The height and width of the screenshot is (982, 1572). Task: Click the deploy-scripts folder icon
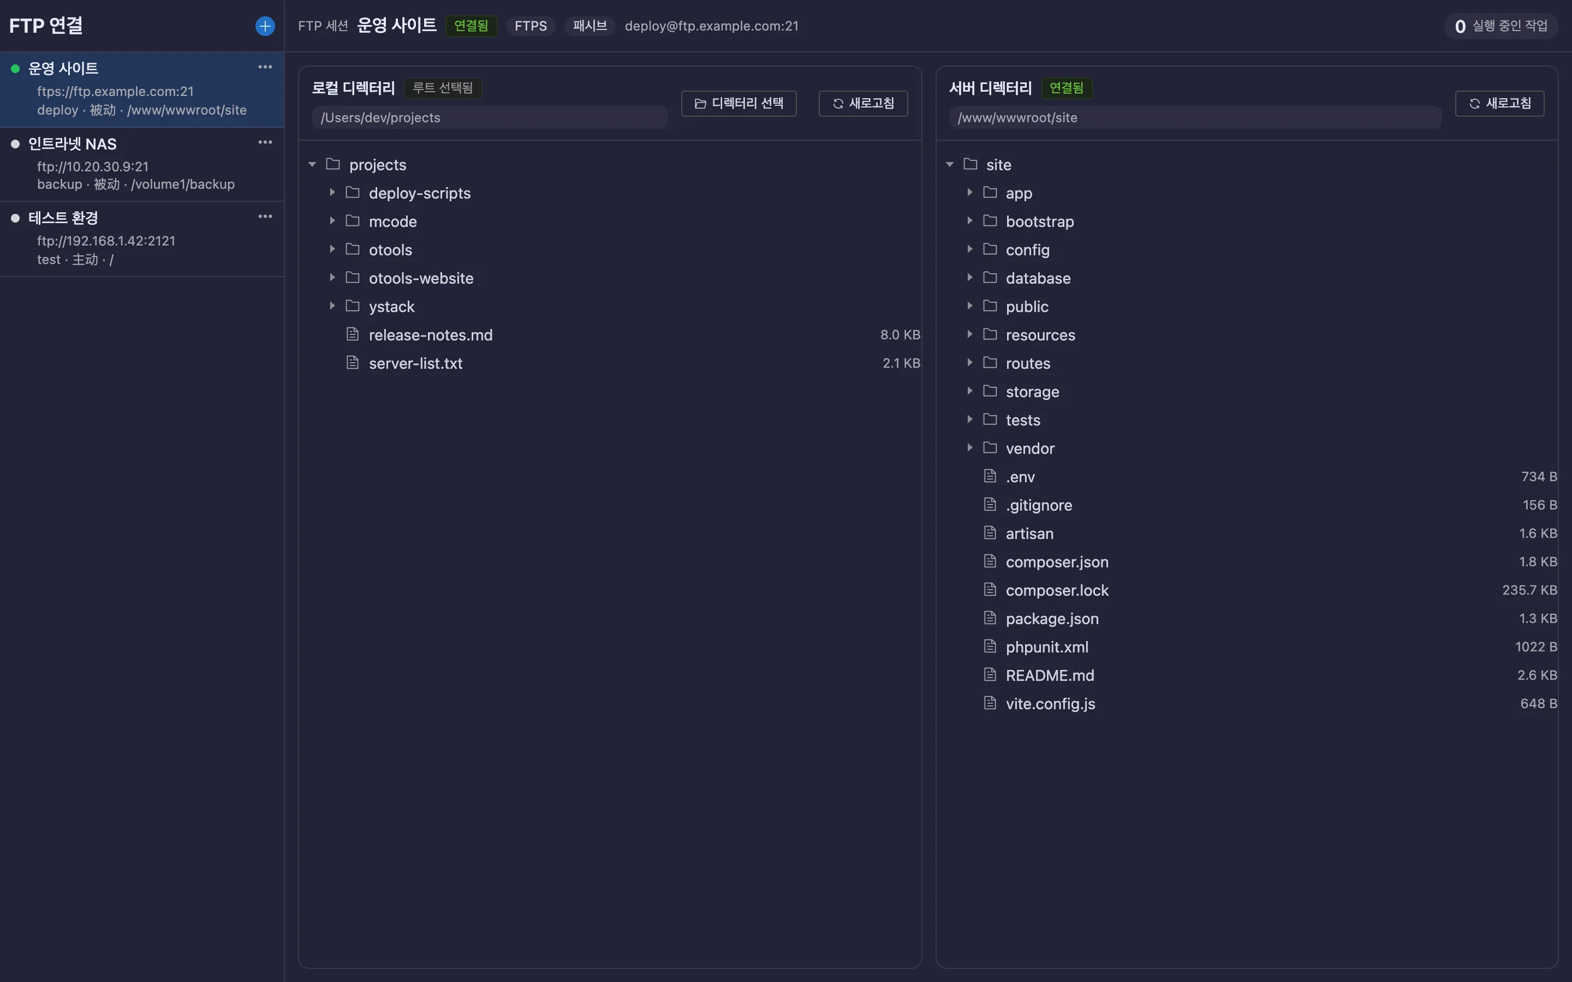click(353, 192)
